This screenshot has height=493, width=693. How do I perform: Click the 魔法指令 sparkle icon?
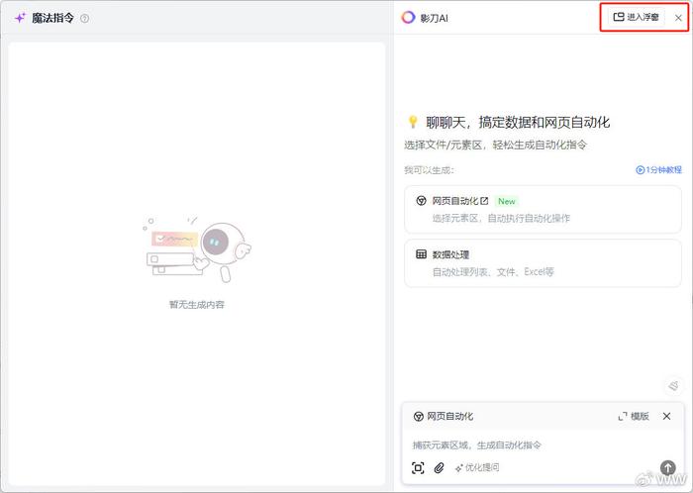(20, 18)
